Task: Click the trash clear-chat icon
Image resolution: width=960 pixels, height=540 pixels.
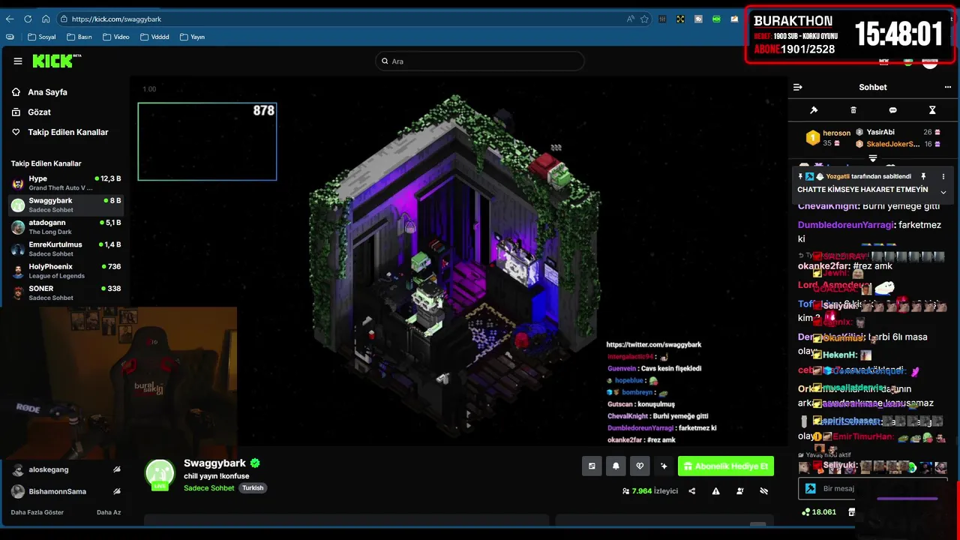Action: click(x=853, y=110)
